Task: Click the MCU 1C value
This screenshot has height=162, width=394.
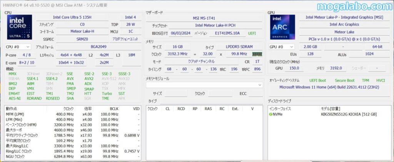Action: pyautogui.click(x=130, y=31)
